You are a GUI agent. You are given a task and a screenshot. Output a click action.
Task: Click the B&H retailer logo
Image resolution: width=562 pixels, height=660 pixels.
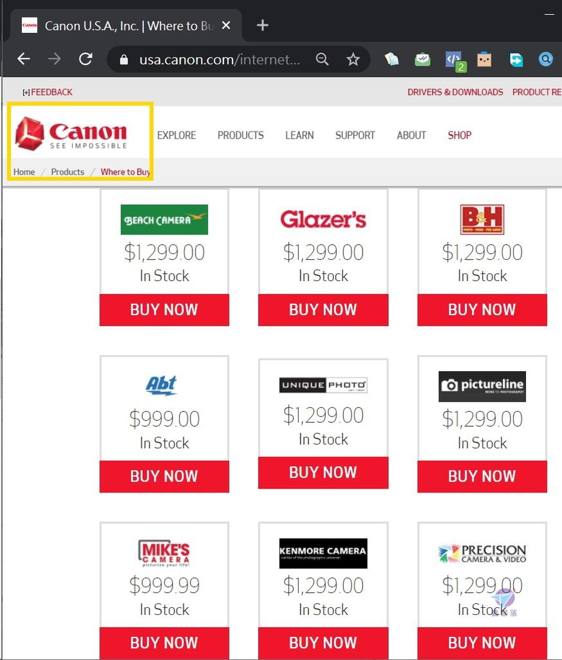point(482,219)
